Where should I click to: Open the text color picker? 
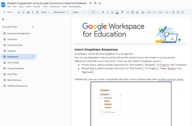click(x=117, y=12)
